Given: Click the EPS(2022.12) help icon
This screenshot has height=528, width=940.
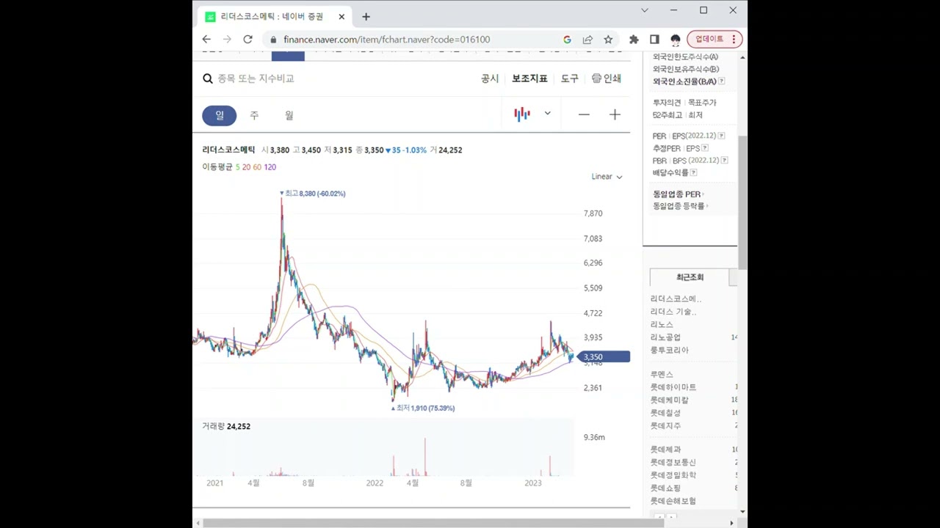Looking at the screenshot, I should click(721, 136).
